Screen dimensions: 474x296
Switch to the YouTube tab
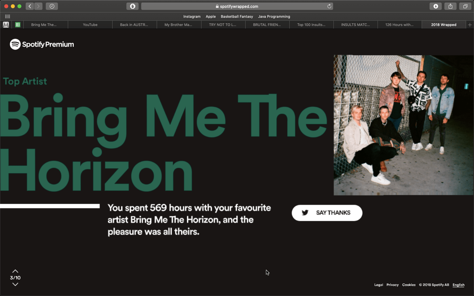pyautogui.click(x=90, y=24)
